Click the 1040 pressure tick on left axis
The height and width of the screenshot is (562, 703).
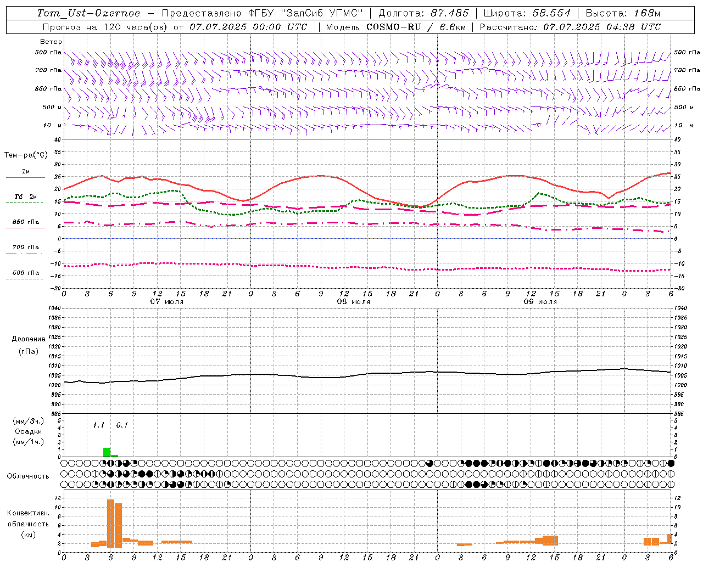pos(55,308)
